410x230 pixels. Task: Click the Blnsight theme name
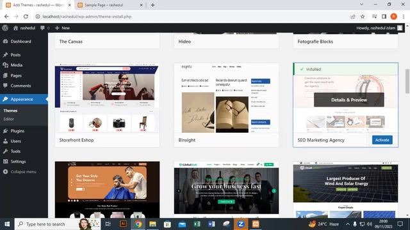click(x=186, y=140)
